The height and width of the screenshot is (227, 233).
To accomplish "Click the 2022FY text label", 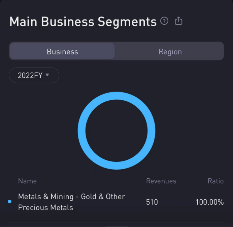I will click(x=30, y=75).
